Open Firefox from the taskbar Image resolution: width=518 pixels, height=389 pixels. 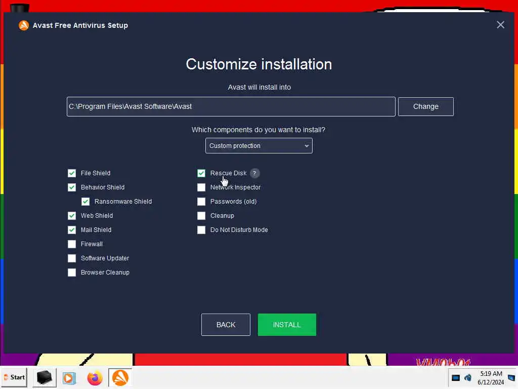click(x=95, y=378)
